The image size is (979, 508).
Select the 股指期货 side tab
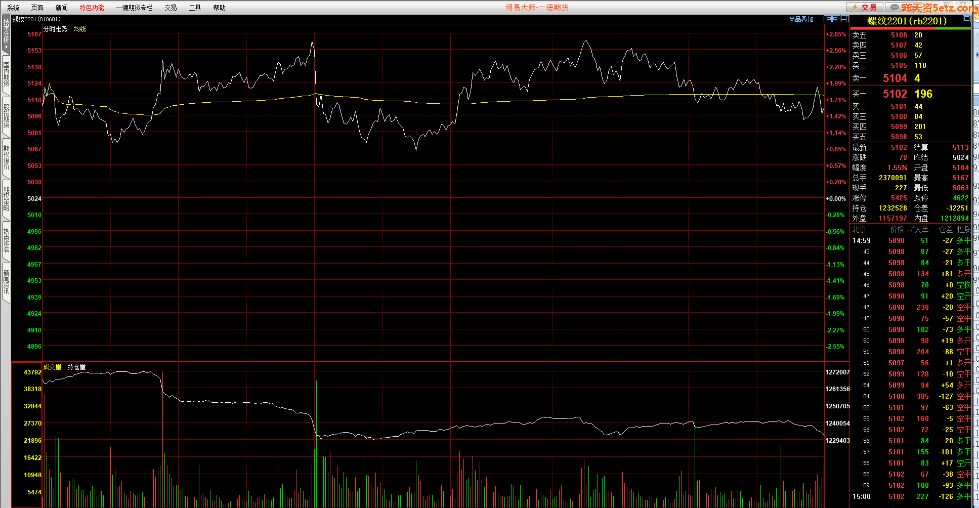6,116
